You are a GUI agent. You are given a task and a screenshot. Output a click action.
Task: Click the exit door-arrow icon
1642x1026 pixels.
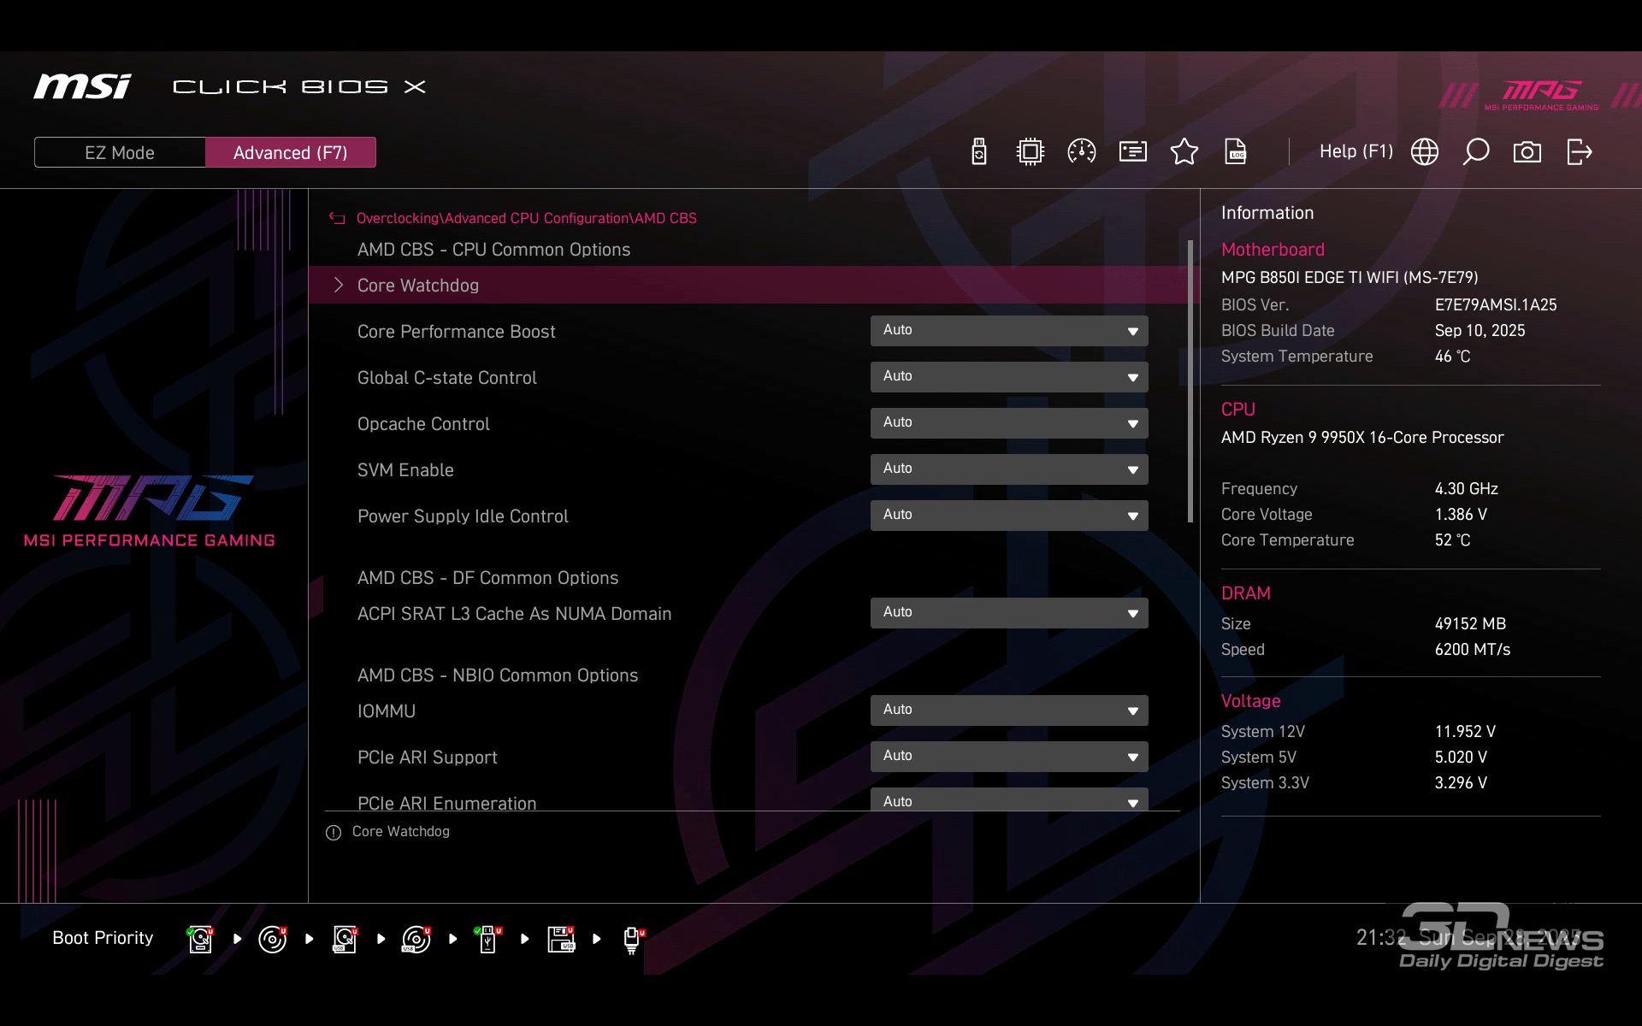tap(1579, 152)
